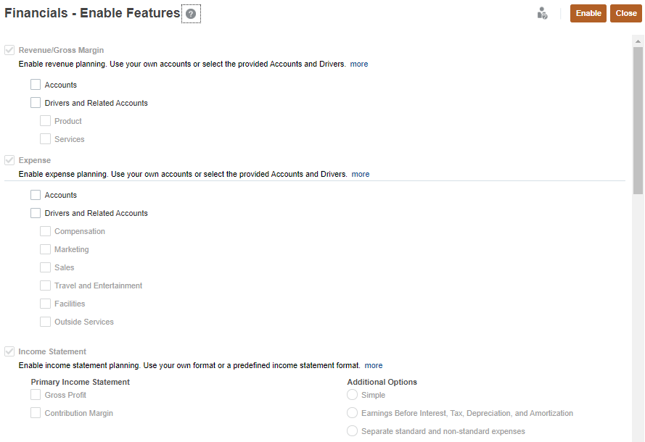Viewport: 645px width, 442px height.
Task: Choose Earnings Before Interest, Tax, Depreciation, and Amortization
Action: tap(352, 412)
